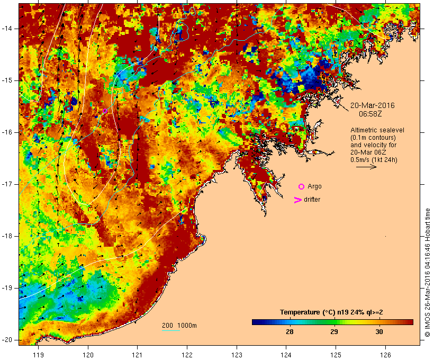Click the 30 label under color bar

pos(379,332)
